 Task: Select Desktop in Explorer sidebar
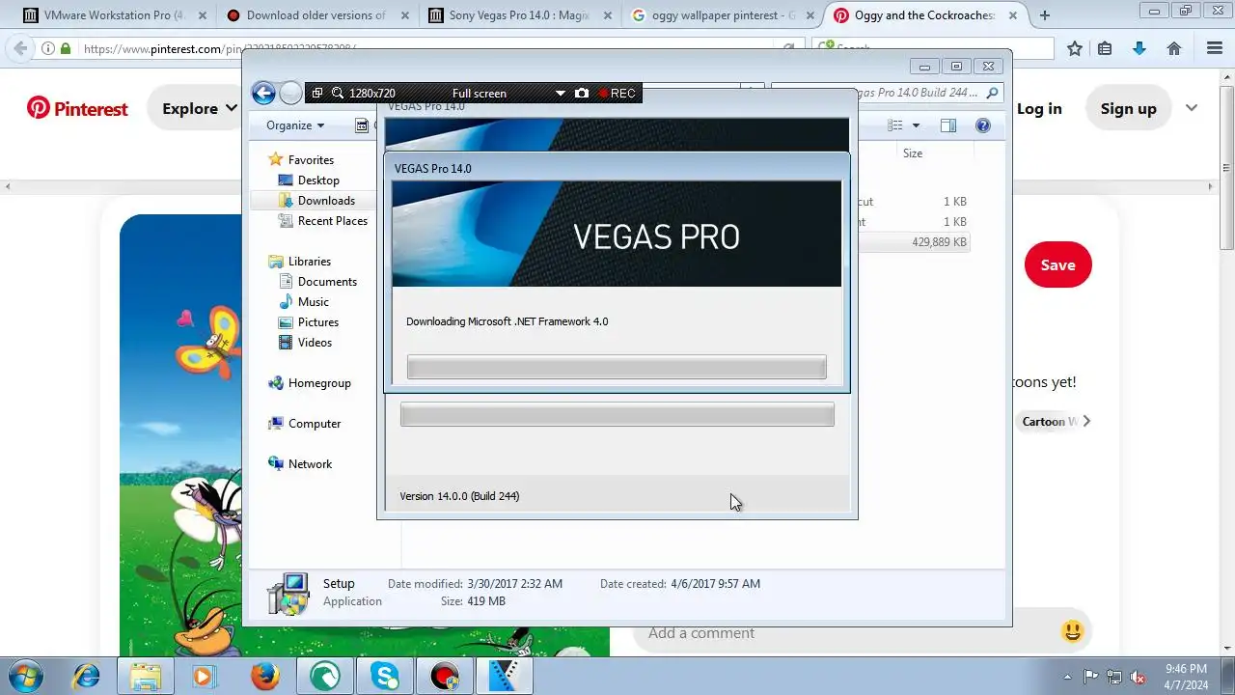click(318, 181)
